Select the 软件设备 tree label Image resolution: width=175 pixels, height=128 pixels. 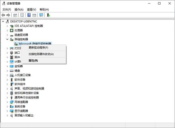click(x=20, y=80)
